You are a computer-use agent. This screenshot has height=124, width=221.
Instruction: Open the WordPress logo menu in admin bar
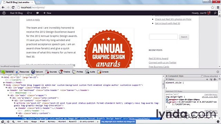pyautogui.click(x=4, y=13)
